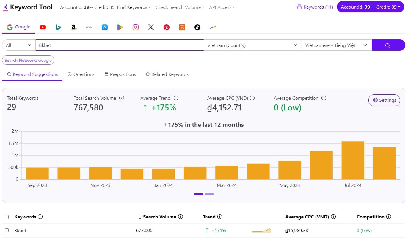Switch to the Prepositions tab
Image resolution: width=408 pixels, height=238 pixels.
(x=120, y=74)
